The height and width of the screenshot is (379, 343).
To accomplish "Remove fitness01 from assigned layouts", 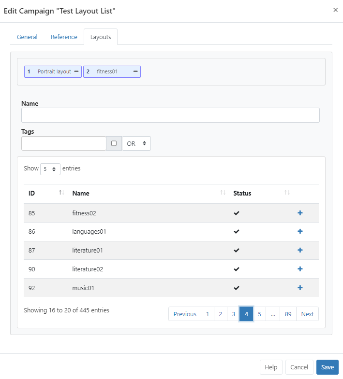I will click(135, 71).
